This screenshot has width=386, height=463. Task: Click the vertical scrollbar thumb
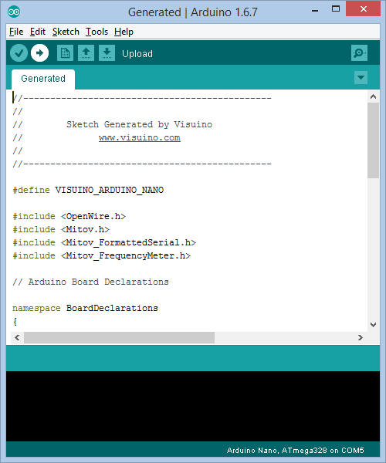point(373,140)
